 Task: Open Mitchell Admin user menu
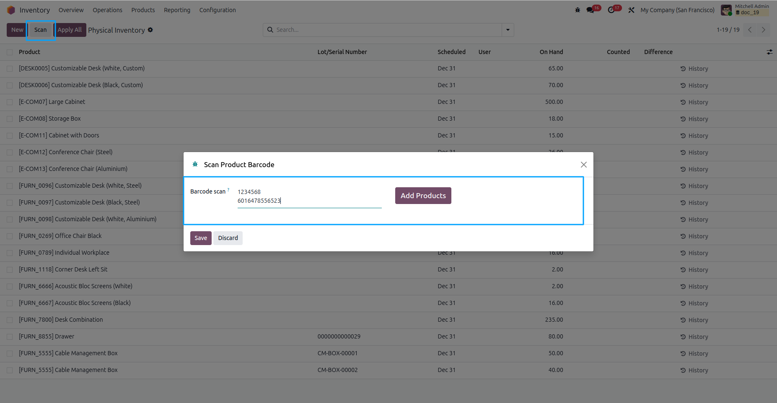coord(745,10)
